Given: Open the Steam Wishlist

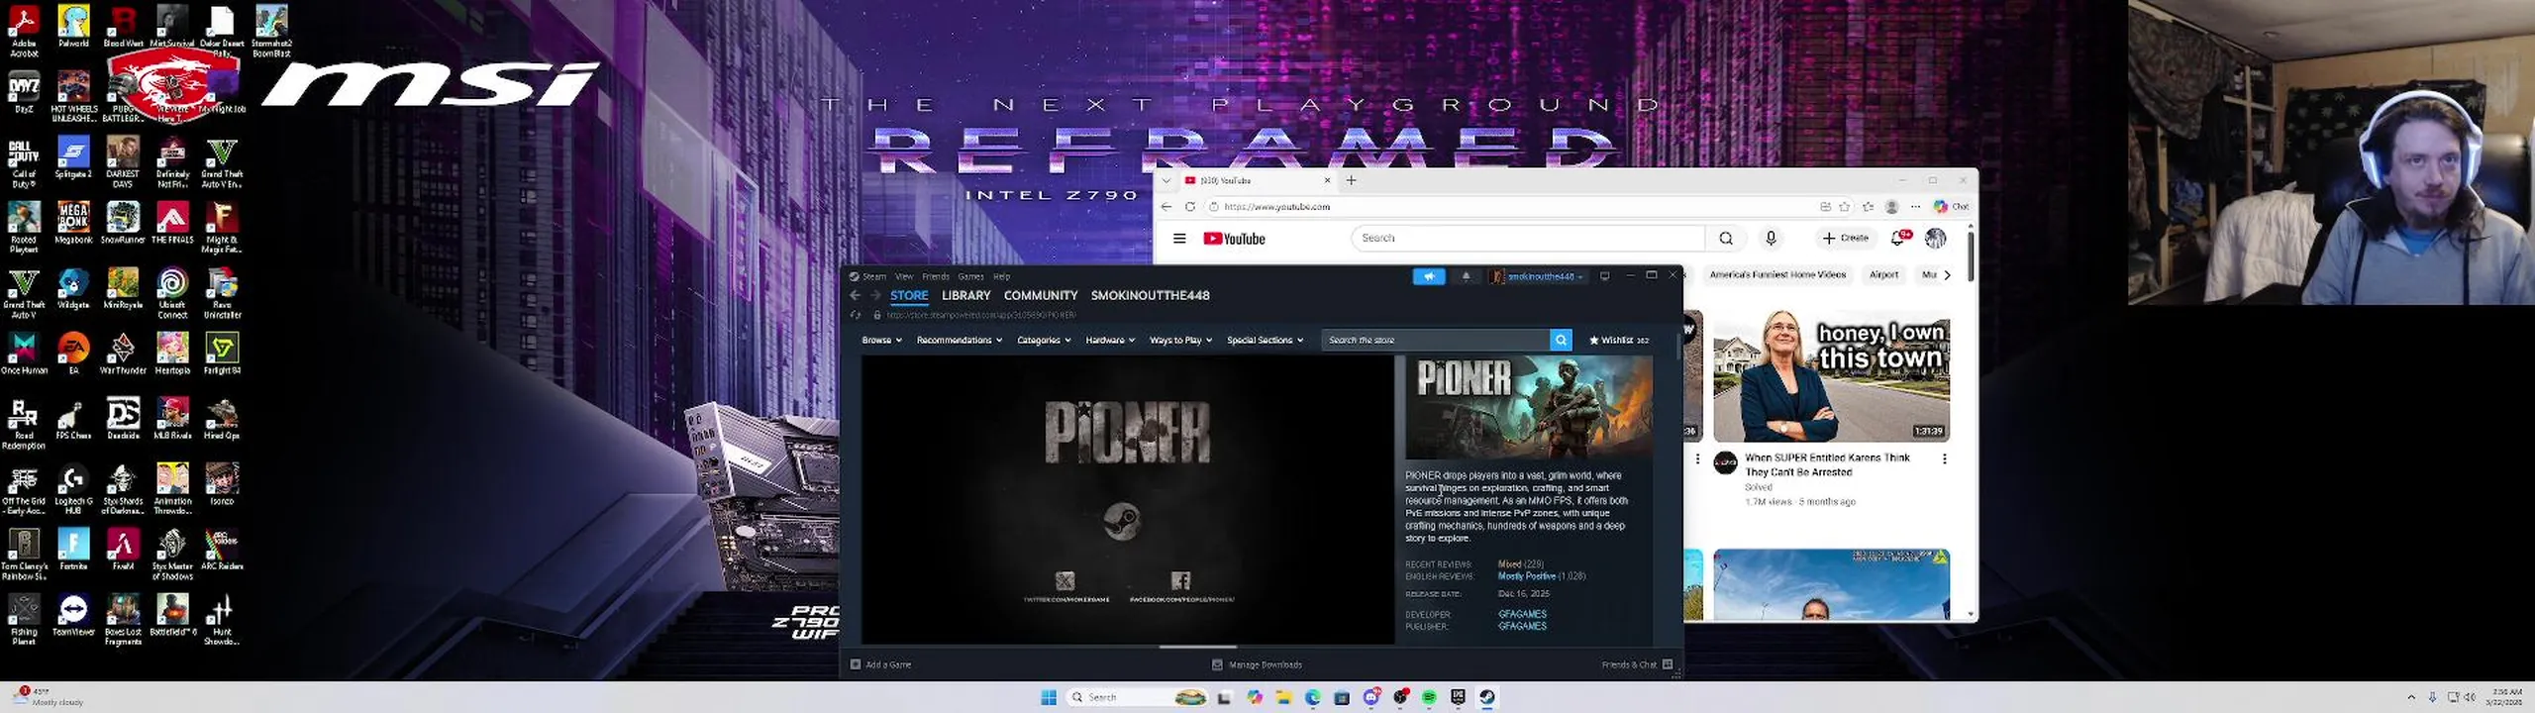Looking at the screenshot, I should click(x=1619, y=340).
